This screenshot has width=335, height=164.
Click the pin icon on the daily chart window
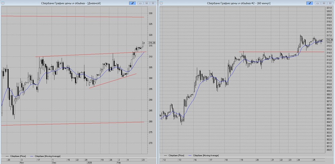[133, 3]
